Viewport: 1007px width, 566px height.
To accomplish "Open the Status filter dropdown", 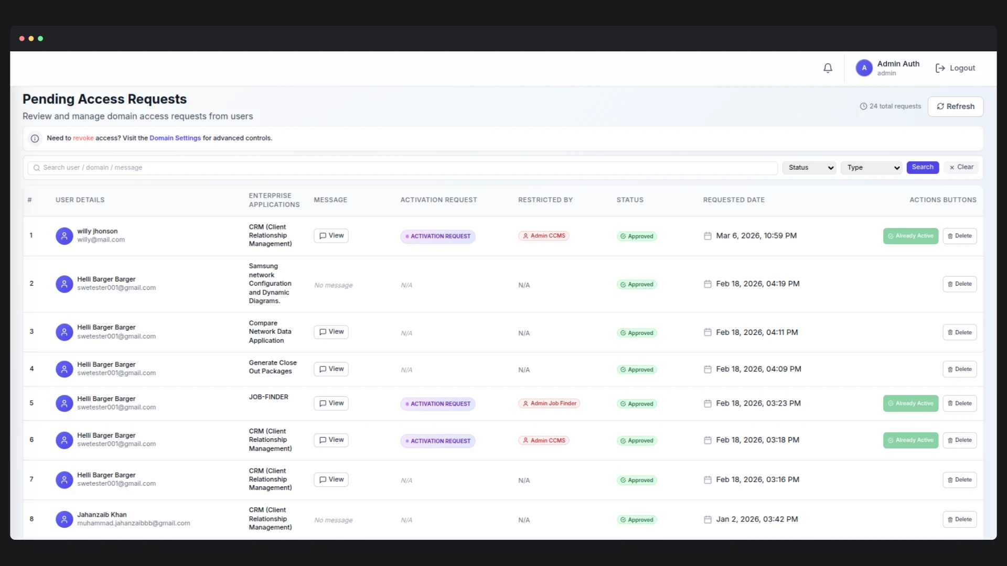I will [x=809, y=168].
